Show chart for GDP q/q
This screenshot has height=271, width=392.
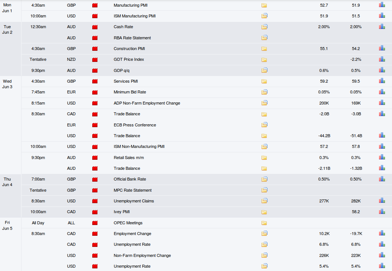[382, 70]
